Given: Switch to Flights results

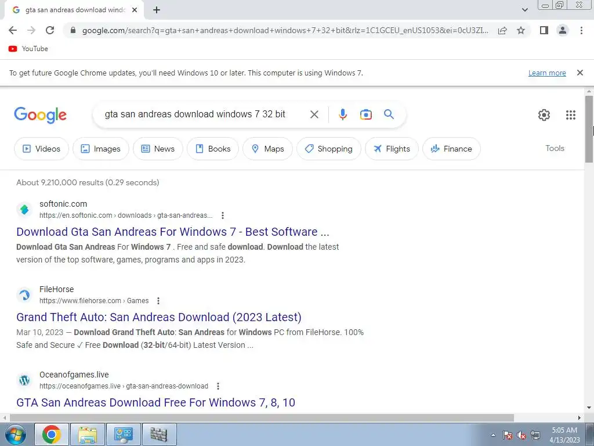Looking at the screenshot, I should tap(392, 149).
